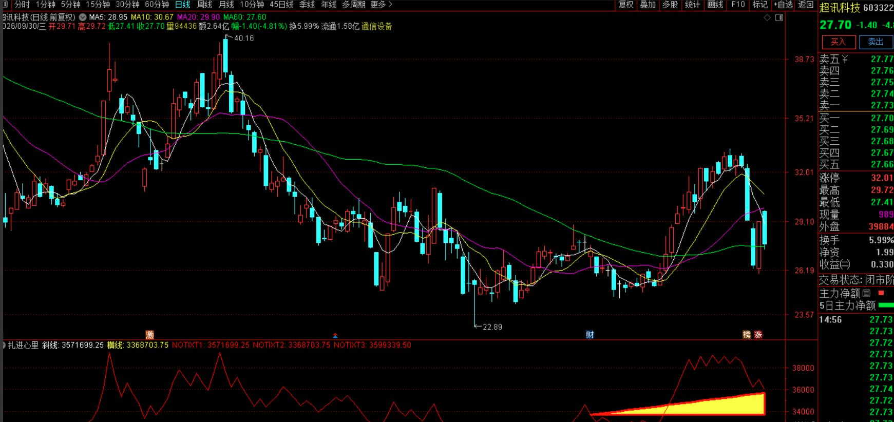Open the 统计 statistics tool

[x=693, y=5]
